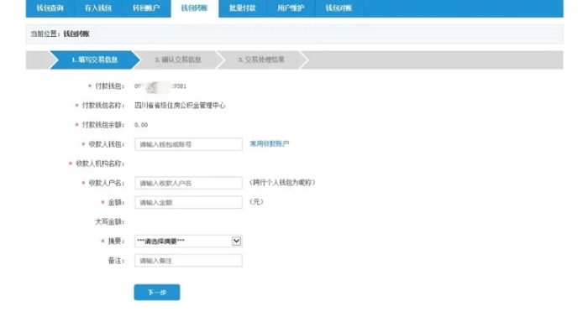
Task: Click step 2 确认交易信息 in the progress bar
Action: click(178, 60)
